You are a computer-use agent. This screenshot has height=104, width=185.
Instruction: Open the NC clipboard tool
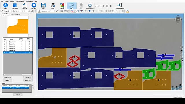tap(81, 6)
